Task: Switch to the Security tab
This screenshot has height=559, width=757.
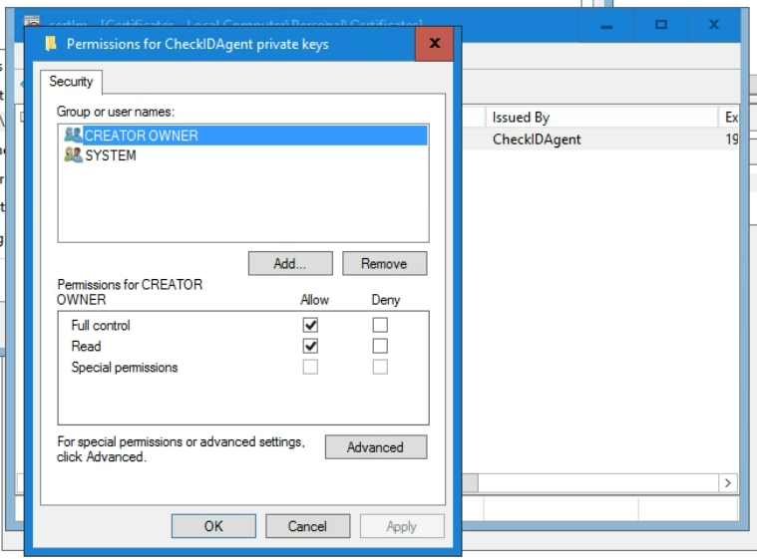Action: click(x=71, y=82)
